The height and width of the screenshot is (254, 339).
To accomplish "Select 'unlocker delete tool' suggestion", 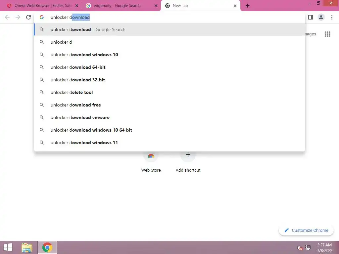I will pyautogui.click(x=169, y=92).
